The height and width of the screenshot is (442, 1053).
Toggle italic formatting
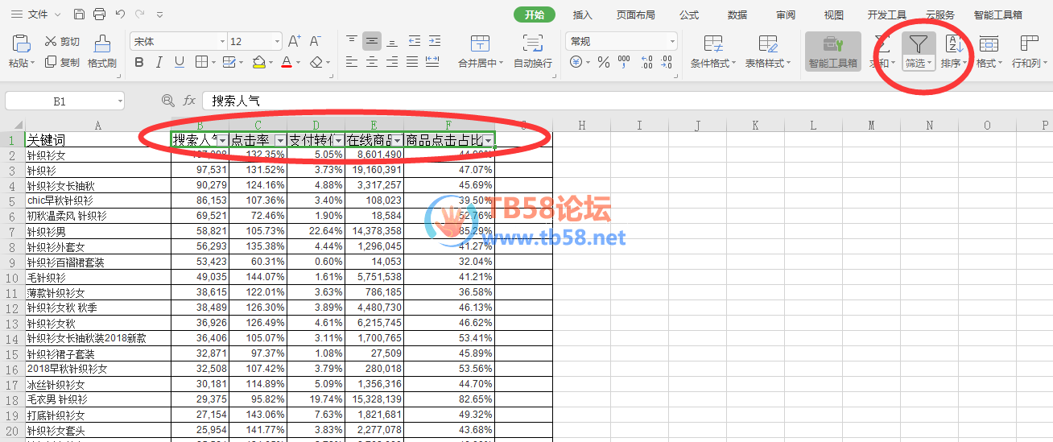pyautogui.click(x=159, y=62)
